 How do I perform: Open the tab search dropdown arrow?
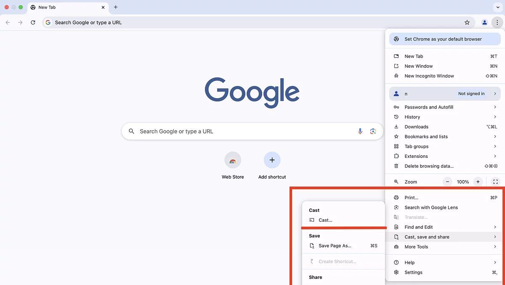coord(498,7)
